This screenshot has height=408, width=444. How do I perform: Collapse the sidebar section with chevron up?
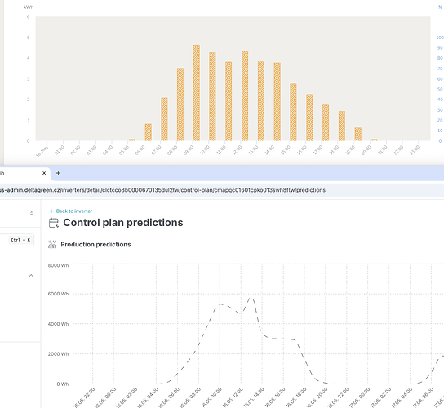tap(31, 276)
